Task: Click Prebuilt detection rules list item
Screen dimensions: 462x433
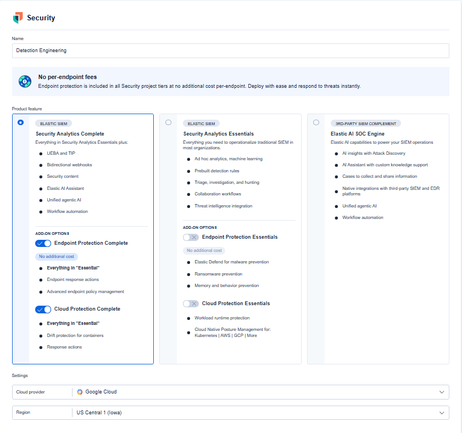Action: [217, 171]
